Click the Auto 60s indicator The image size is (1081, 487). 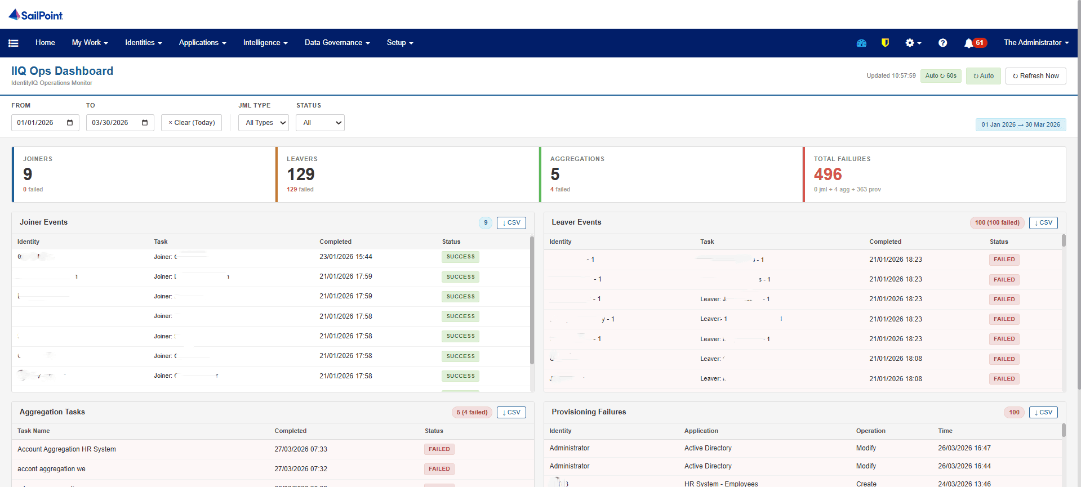pos(941,76)
